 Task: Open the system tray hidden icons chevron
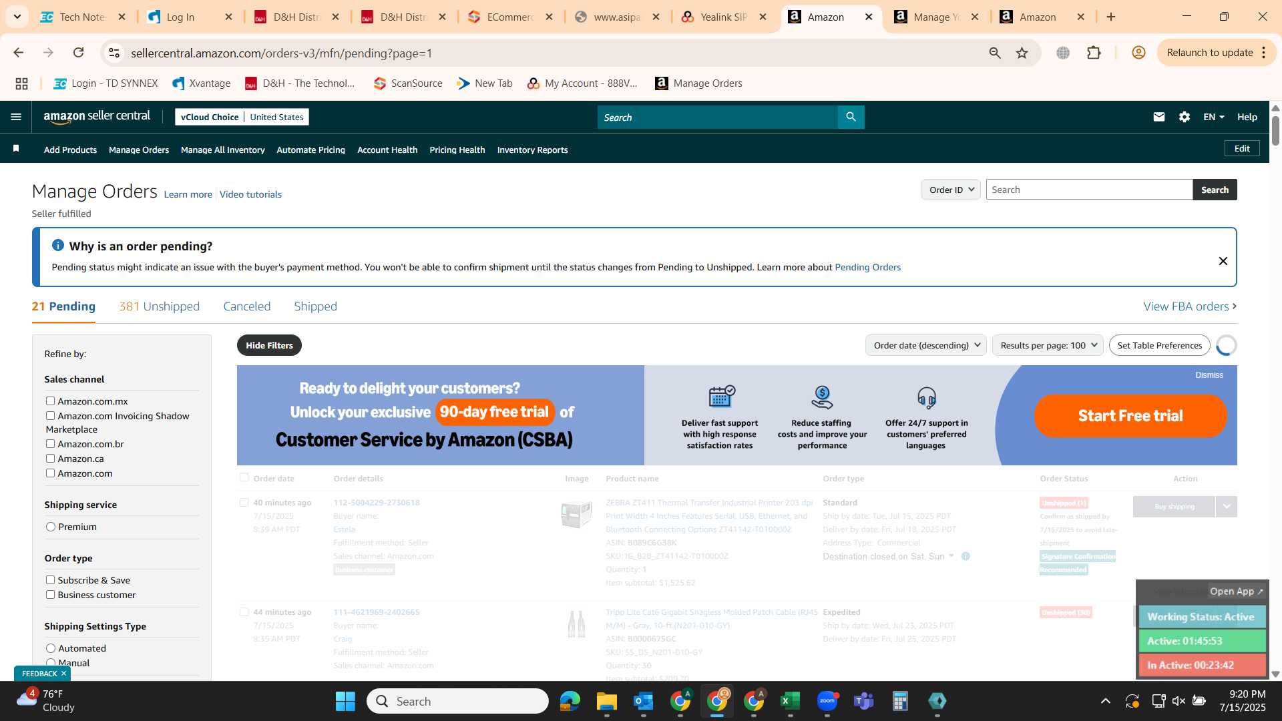(1106, 701)
